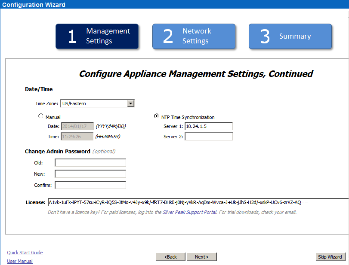This screenshot has width=349, height=265.
Task: Click the <Back button
Action: pyautogui.click(x=170, y=257)
